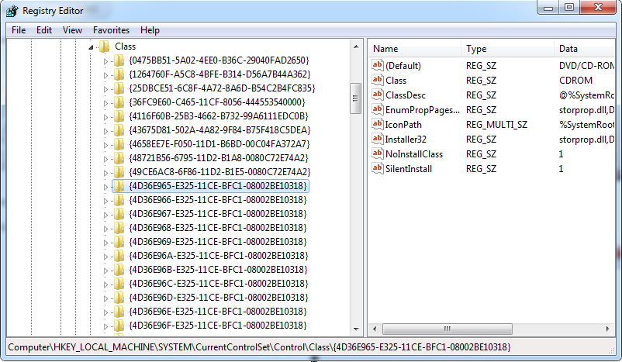The height and width of the screenshot is (362, 622).
Task: Expand the {4D36E96F-E325-11CE-BFC1-08002BE10318} key
Action: coord(107,326)
